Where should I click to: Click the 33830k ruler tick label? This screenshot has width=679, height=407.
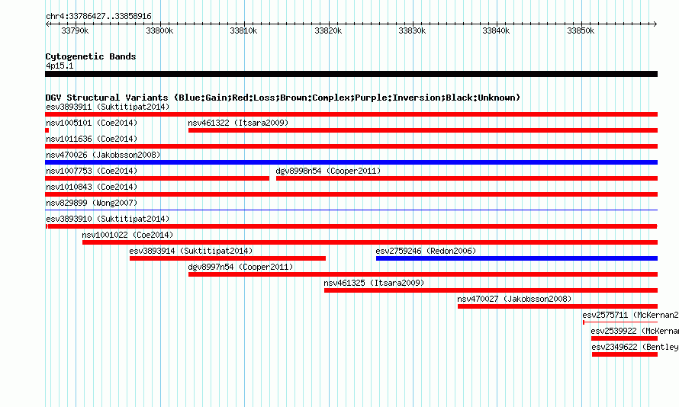point(412,30)
